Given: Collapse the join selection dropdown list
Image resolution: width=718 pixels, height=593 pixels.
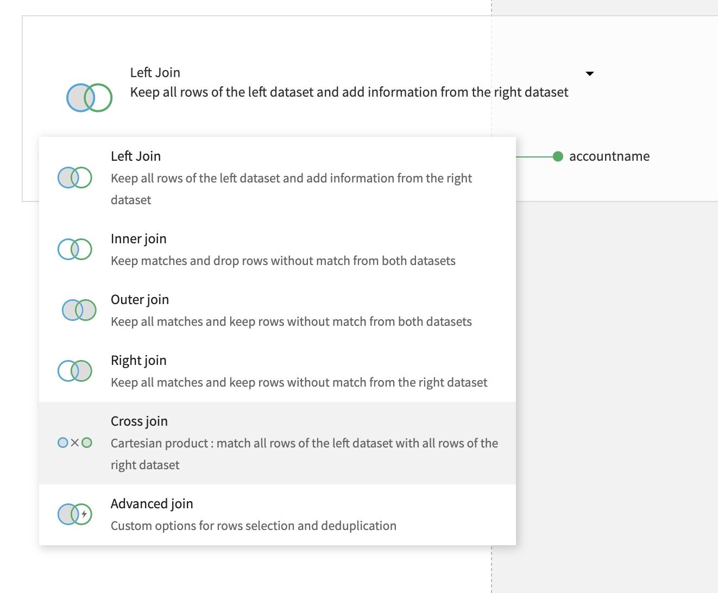Looking at the screenshot, I should click(590, 73).
